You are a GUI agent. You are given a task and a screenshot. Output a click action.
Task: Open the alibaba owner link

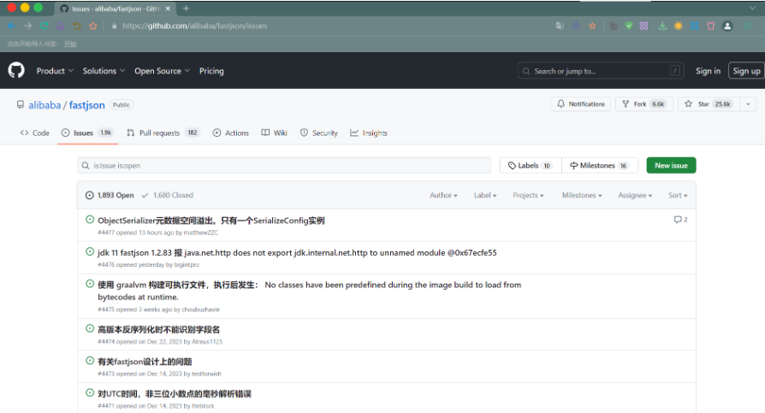coord(44,105)
